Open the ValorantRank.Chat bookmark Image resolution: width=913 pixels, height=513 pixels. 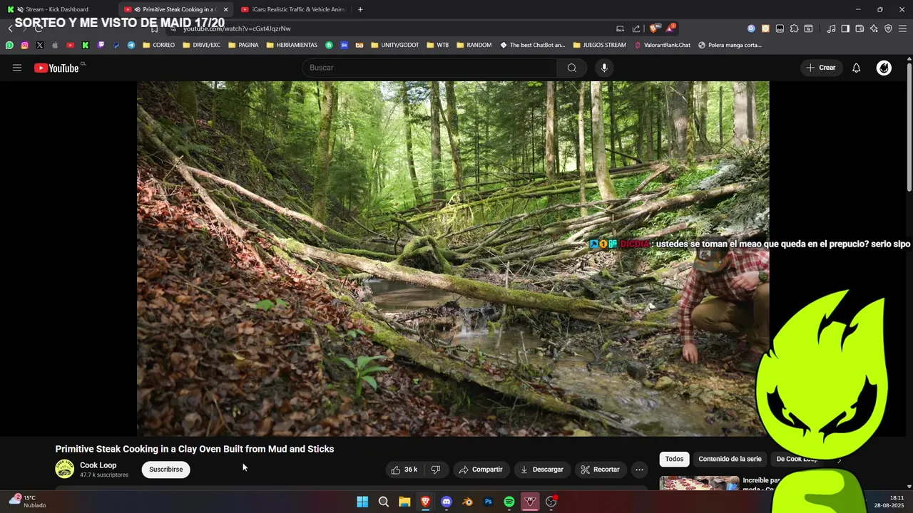[662, 45]
